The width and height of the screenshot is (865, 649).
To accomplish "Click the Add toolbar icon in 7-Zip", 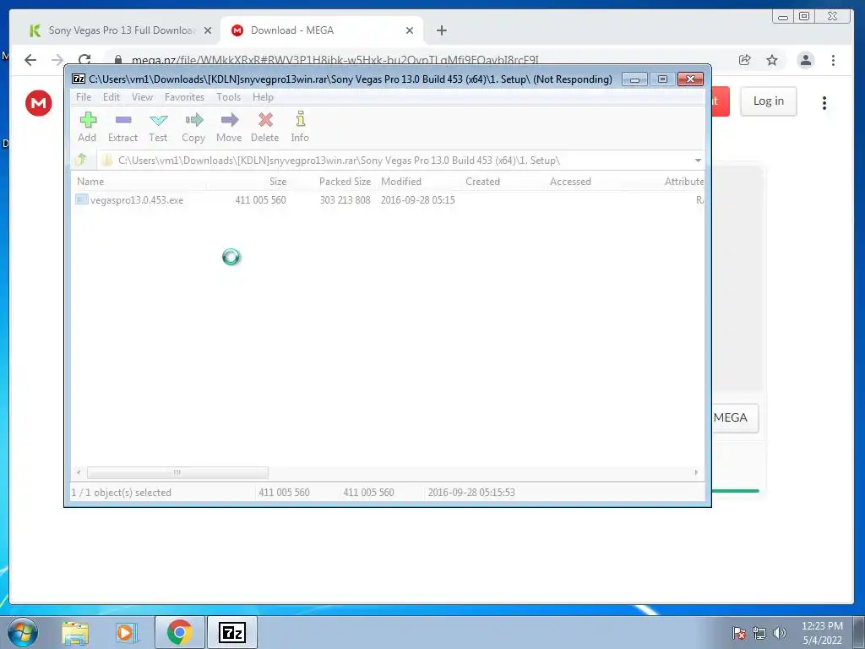I will tap(87, 127).
